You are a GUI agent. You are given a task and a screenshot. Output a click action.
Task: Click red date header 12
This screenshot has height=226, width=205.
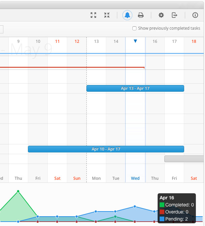click(x=77, y=41)
